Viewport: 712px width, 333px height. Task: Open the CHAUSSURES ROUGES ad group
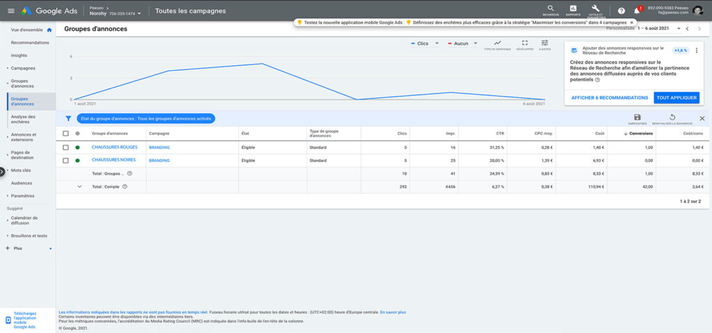[115, 147]
